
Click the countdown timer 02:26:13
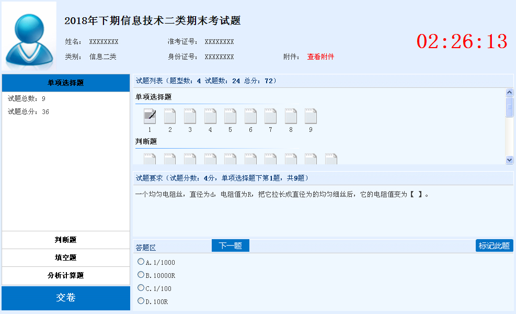pos(462,41)
